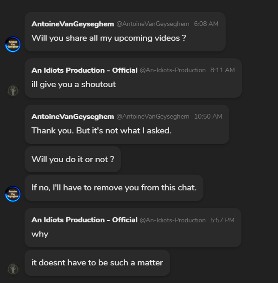Screen dimensions: 278x283
Task: Click An Idiots Production hand avatar near shoutout message
Action: [x=13, y=91]
